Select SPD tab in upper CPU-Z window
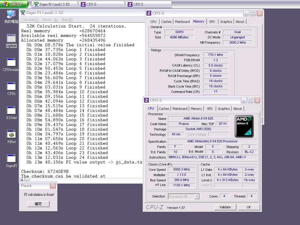Screen dimensions: 300x225 212,22
